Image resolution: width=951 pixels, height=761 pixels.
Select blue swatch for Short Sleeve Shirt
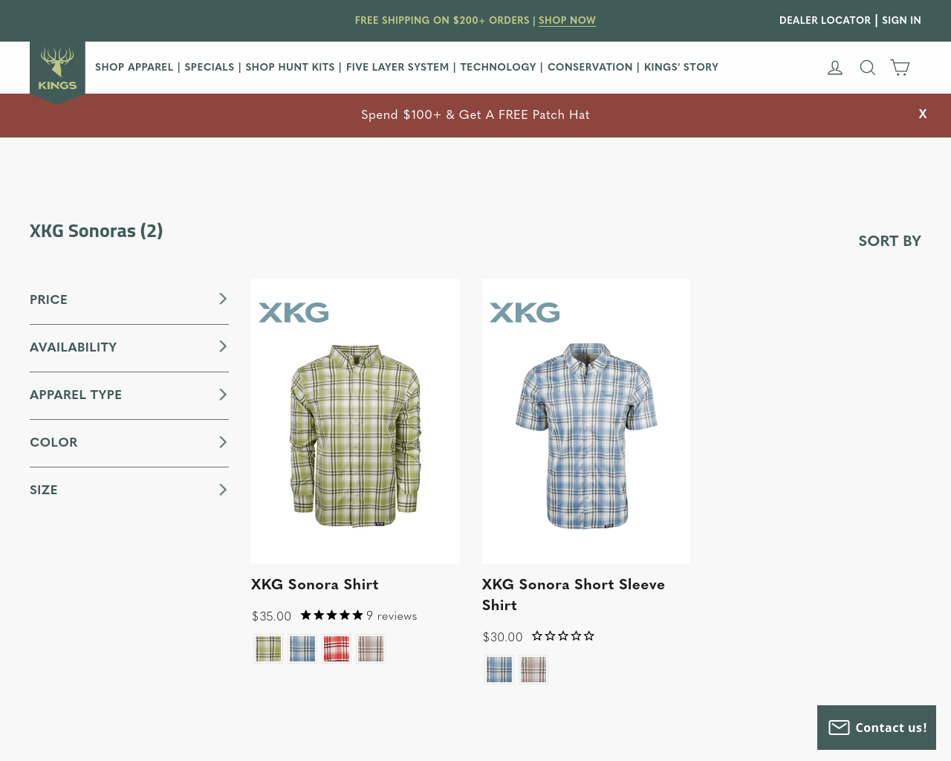tap(499, 670)
